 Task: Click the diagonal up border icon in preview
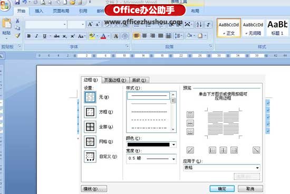point(190,150)
